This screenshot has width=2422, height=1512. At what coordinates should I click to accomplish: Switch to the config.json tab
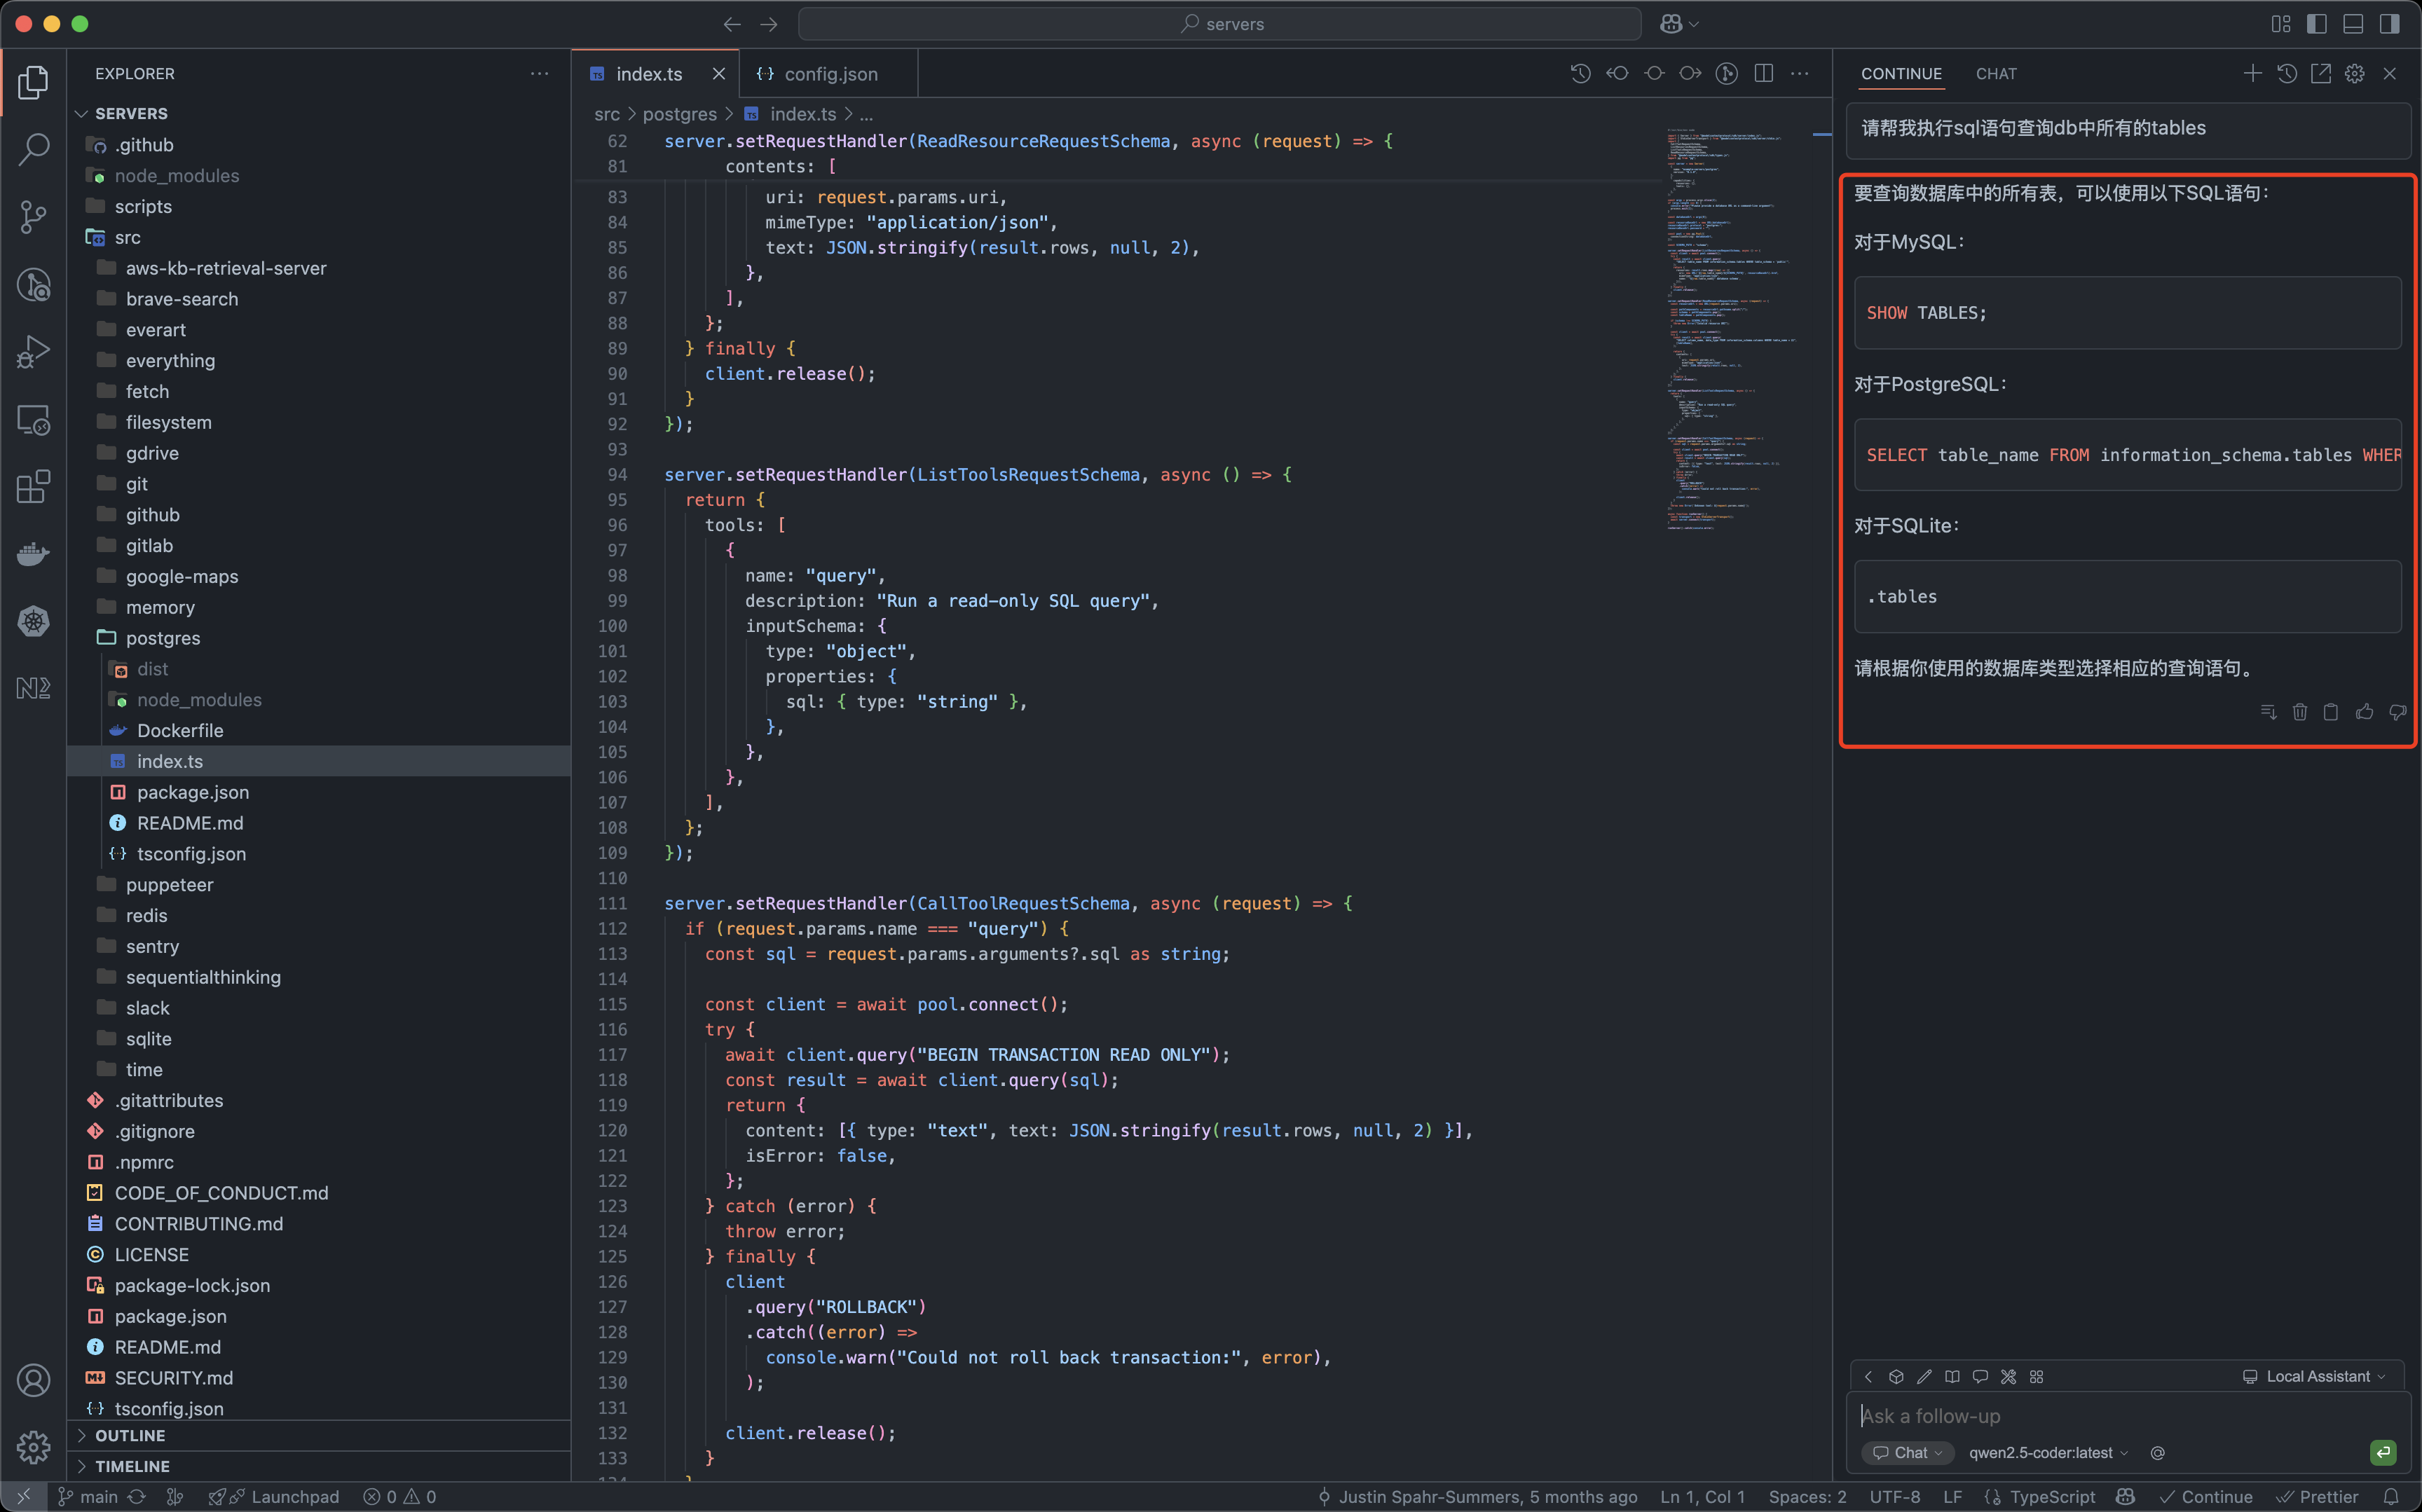coord(829,73)
